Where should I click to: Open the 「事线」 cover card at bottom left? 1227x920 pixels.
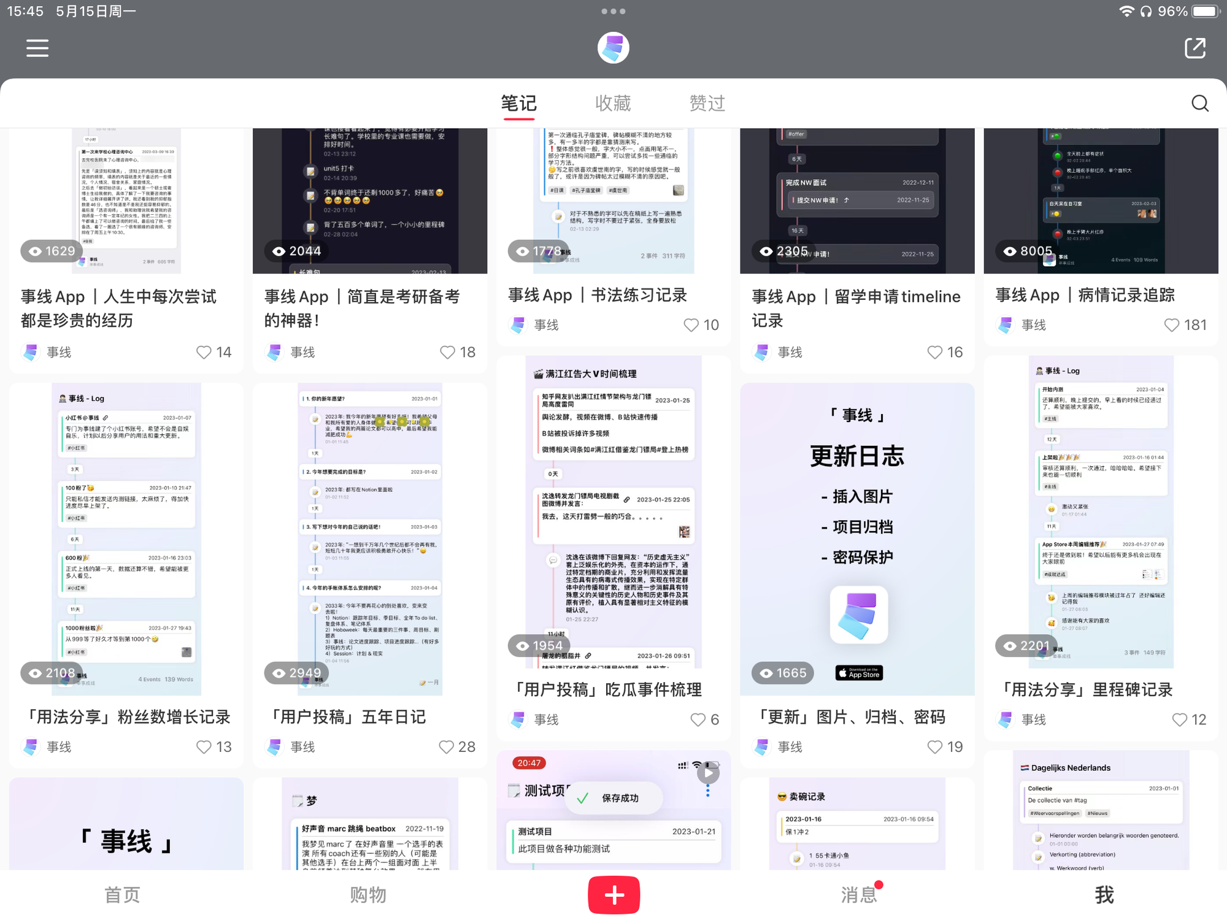pyautogui.click(x=126, y=824)
